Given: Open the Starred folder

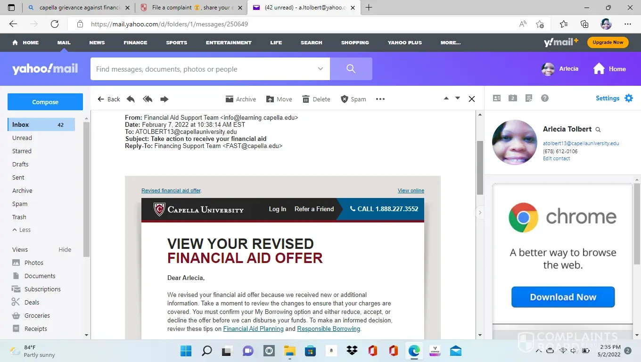Looking at the screenshot, I should click(22, 151).
